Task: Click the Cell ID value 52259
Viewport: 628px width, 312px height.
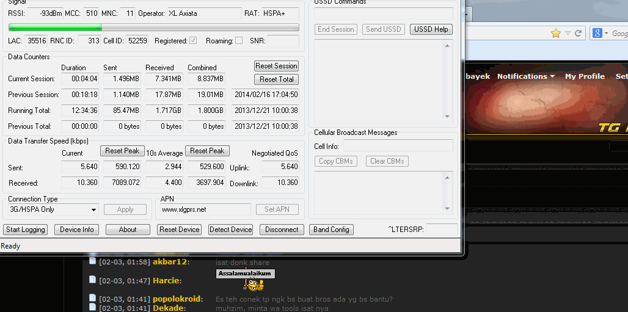Action: coord(137,40)
